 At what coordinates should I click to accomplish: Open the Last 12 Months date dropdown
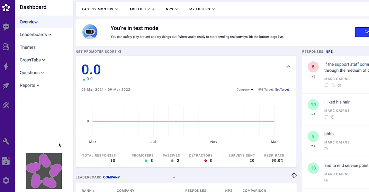pyautogui.click(x=100, y=9)
